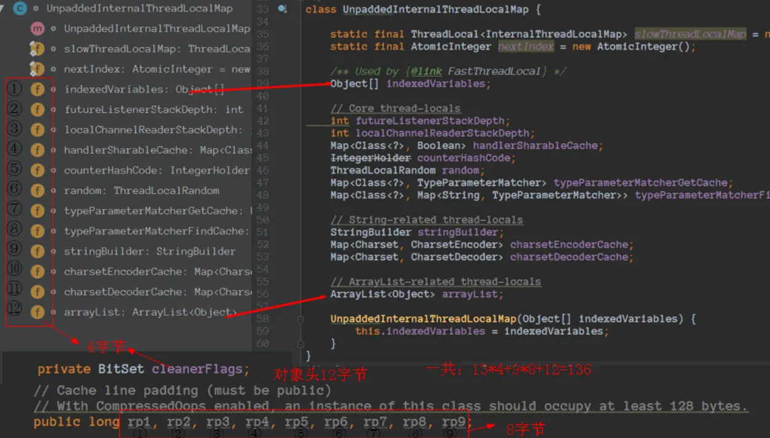Select stringBuilder: StringBuilder row
770x438 pixels.
149,251
